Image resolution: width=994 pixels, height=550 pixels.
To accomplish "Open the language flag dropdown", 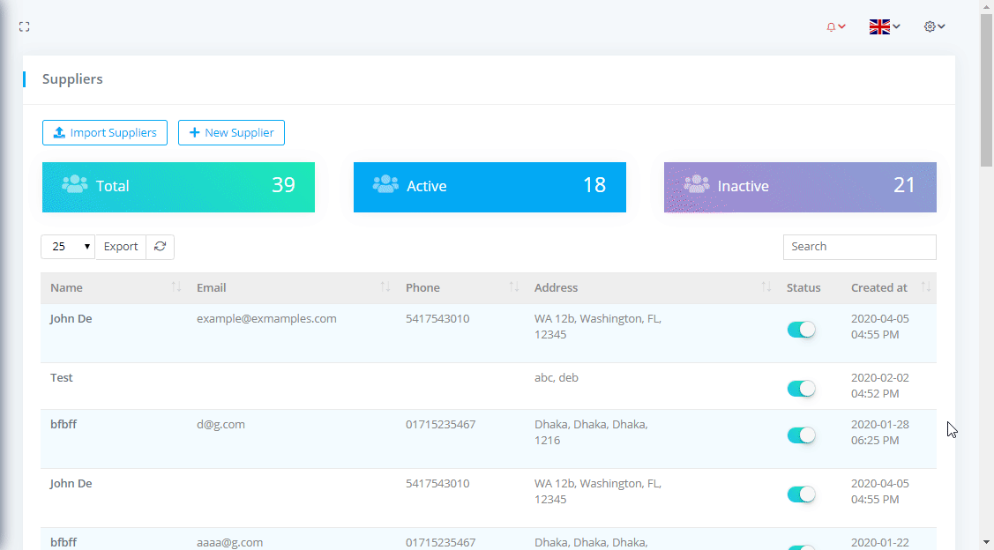I will (x=884, y=27).
